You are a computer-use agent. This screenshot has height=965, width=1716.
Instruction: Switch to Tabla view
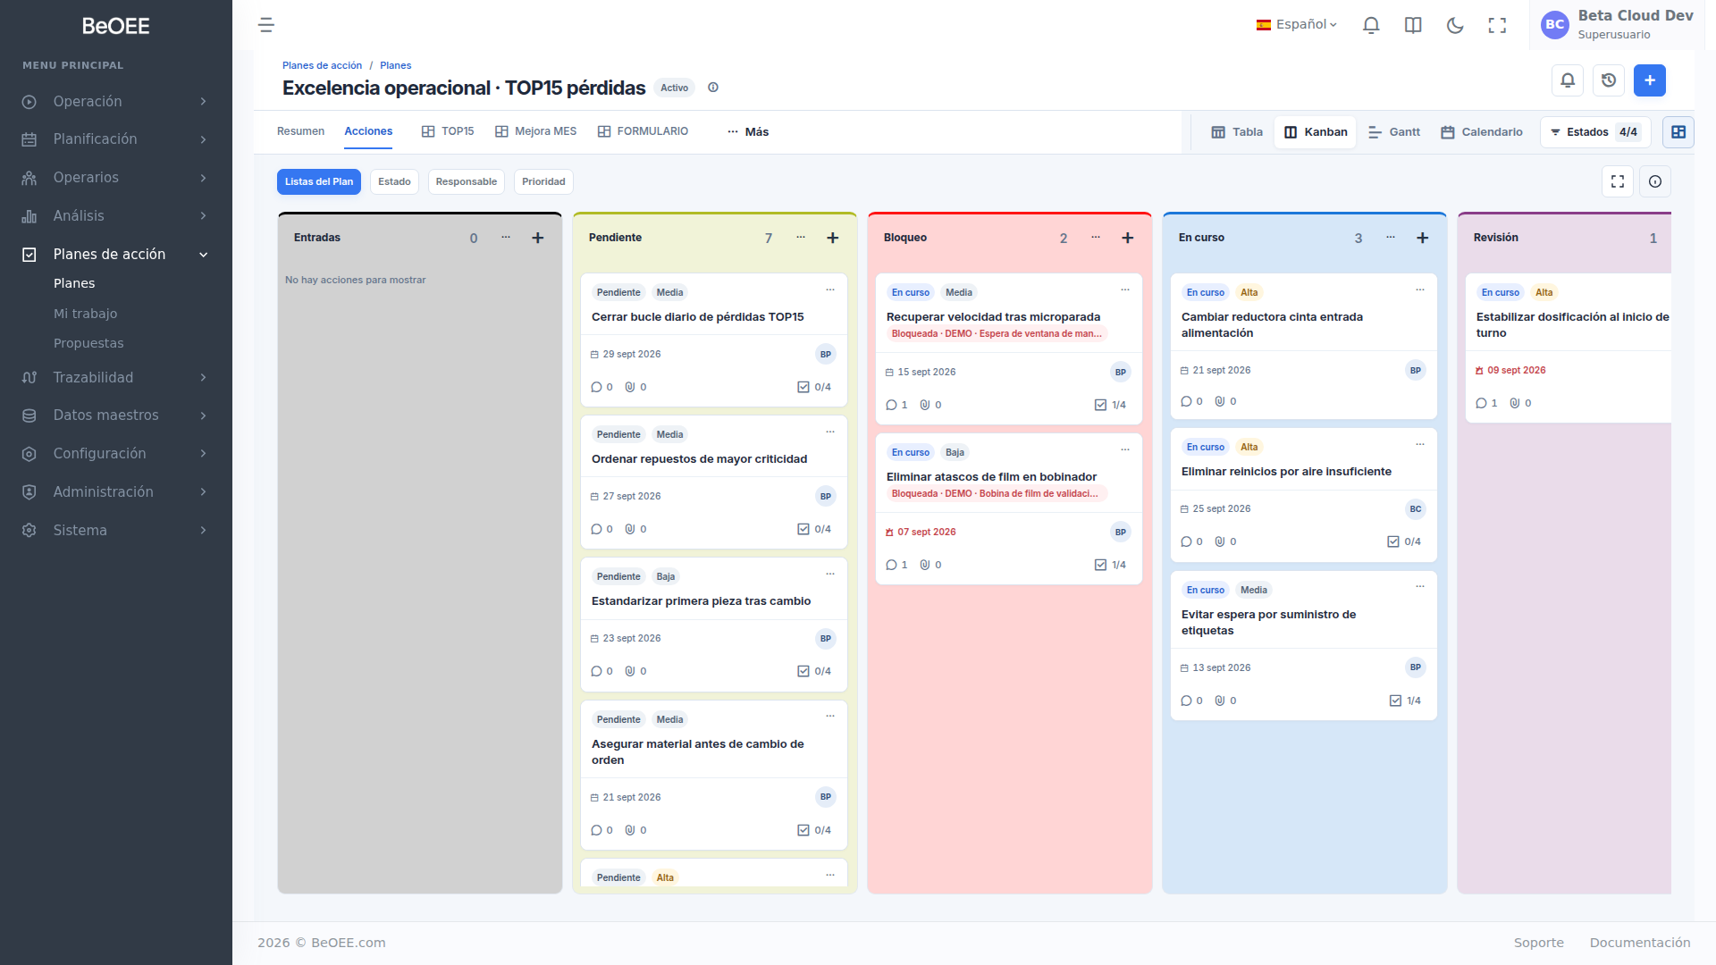(1237, 132)
